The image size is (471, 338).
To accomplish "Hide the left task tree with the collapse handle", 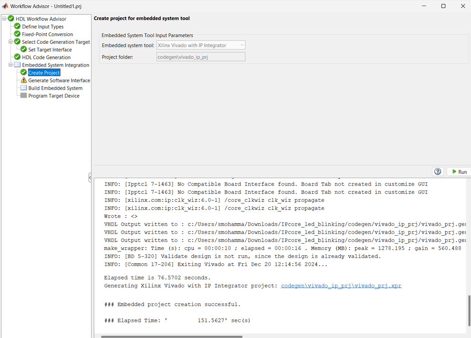I will (90, 178).
